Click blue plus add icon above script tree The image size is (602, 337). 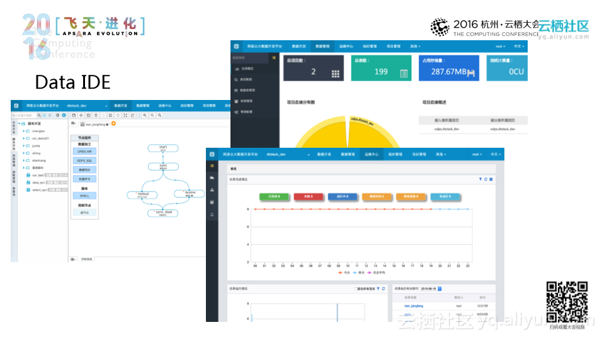[x=64, y=115]
